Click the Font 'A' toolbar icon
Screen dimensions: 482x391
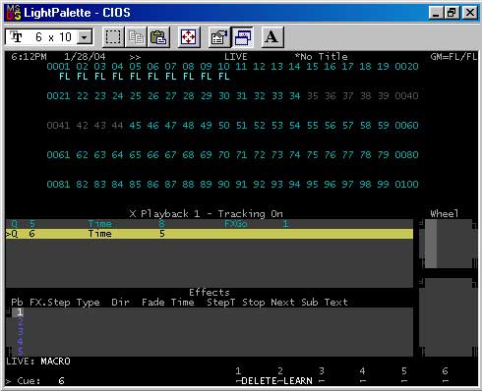click(272, 37)
